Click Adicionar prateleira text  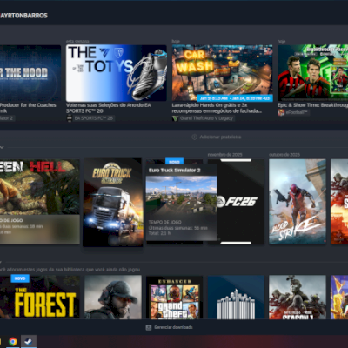pyautogui.click(x=220, y=137)
